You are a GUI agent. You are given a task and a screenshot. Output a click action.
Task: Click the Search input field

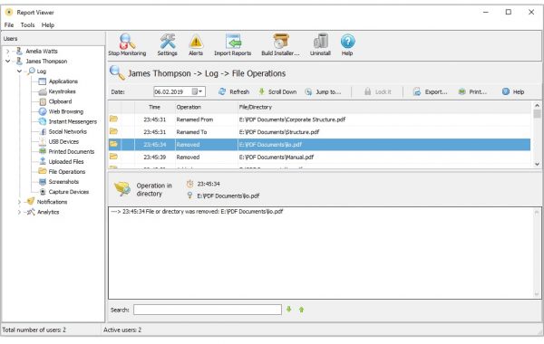tap(208, 310)
